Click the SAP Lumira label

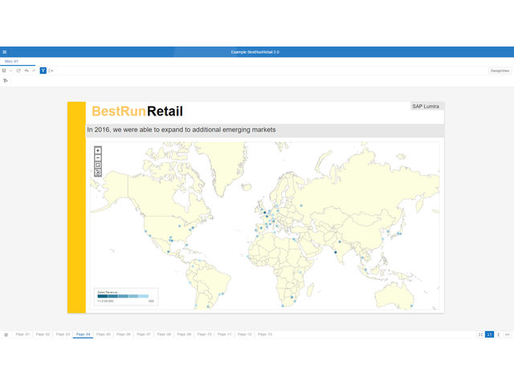pyautogui.click(x=426, y=106)
